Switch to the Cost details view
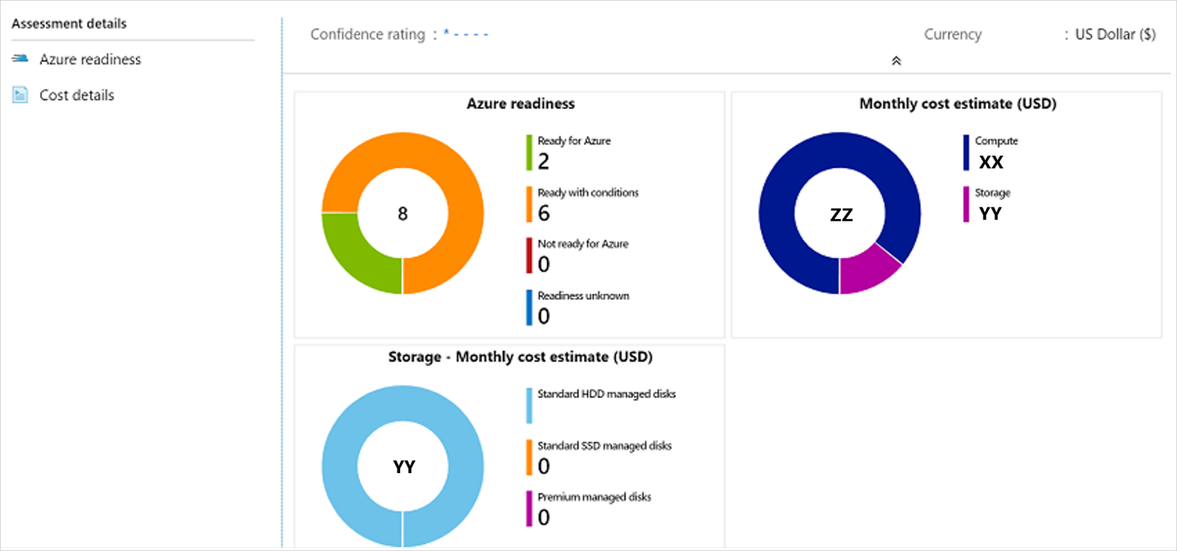This screenshot has height=551, width=1177. pos(77,94)
